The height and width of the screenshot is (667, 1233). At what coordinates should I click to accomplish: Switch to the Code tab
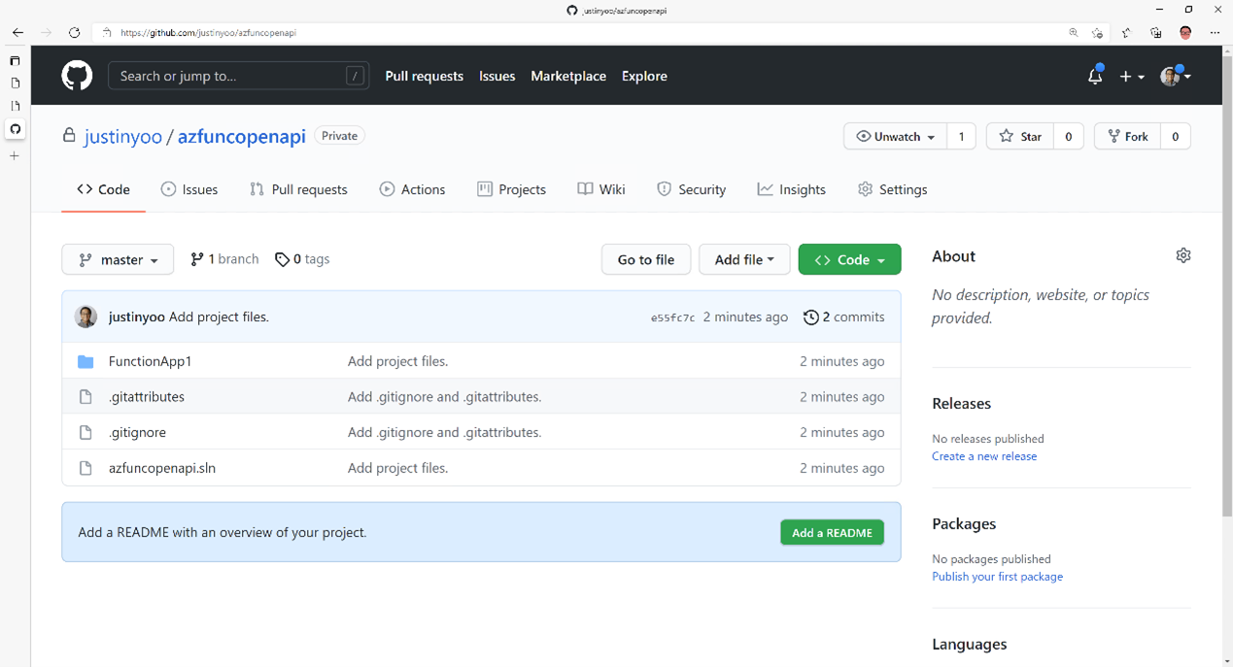(x=103, y=189)
